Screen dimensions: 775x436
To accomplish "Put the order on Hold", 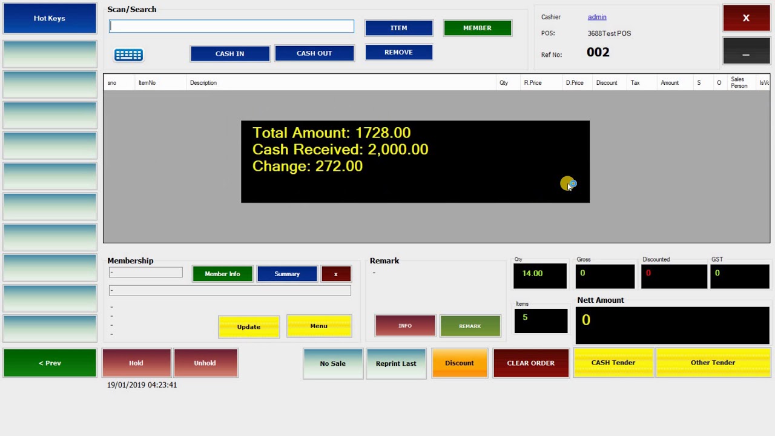I will click(136, 363).
